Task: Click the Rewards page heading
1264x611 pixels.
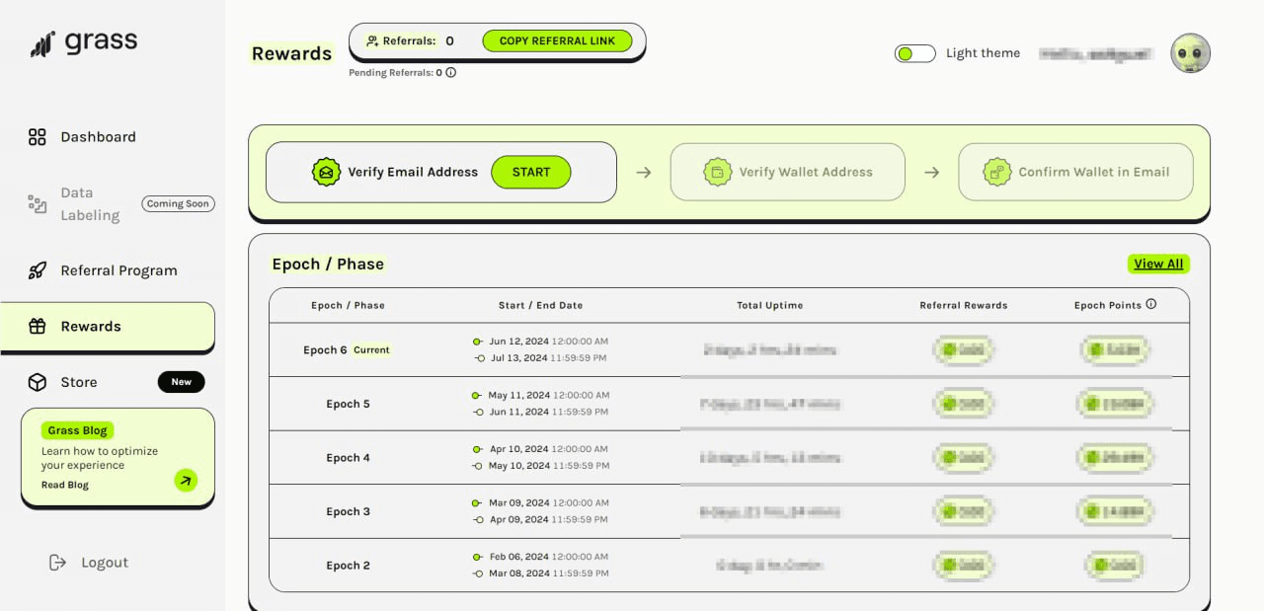Action: [x=291, y=54]
